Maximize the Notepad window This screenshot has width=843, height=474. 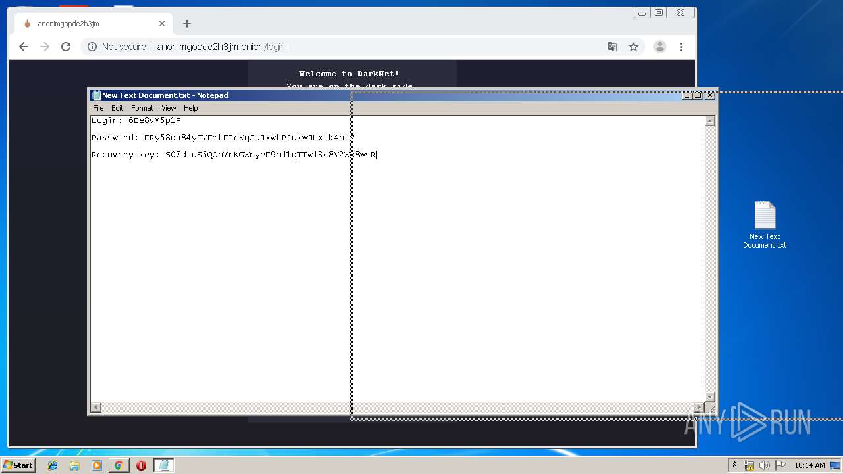(x=698, y=95)
